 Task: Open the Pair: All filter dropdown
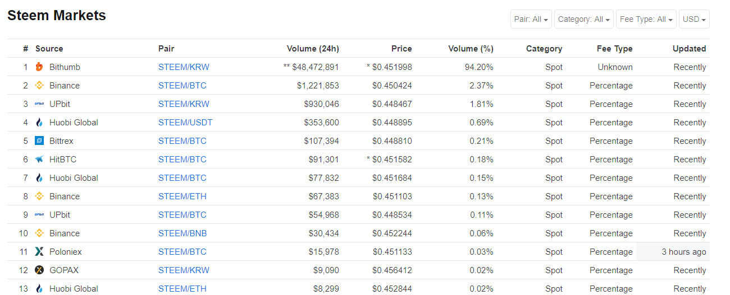click(531, 19)
